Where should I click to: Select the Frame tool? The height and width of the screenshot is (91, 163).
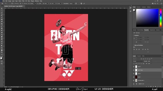(2, 19)
